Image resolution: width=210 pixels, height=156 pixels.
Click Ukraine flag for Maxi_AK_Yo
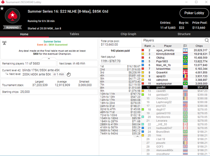[185, 65]
